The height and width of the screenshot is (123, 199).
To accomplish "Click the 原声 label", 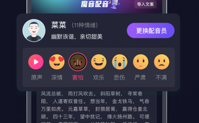I will tap(37, 77).
